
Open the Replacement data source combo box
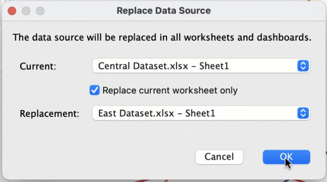click(196, 113)
